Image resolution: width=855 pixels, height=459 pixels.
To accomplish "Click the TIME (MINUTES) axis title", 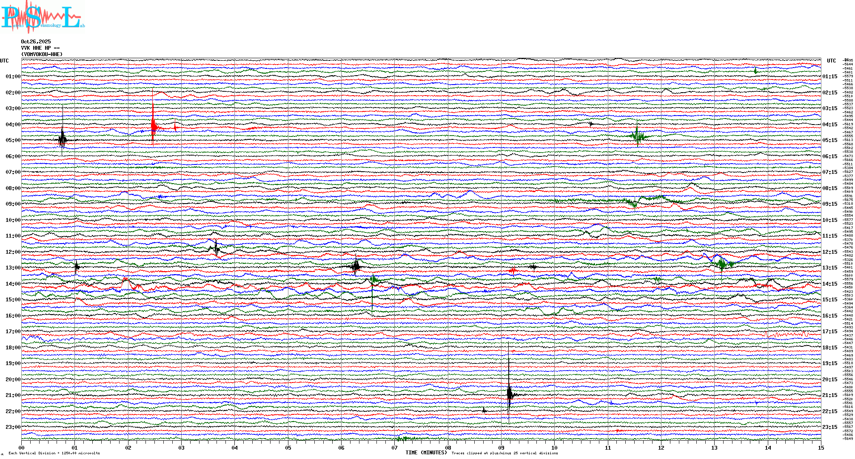I will [426, 453].
